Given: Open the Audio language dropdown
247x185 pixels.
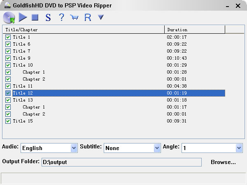Looking at the screenshot, I should [x=74, y=148].
